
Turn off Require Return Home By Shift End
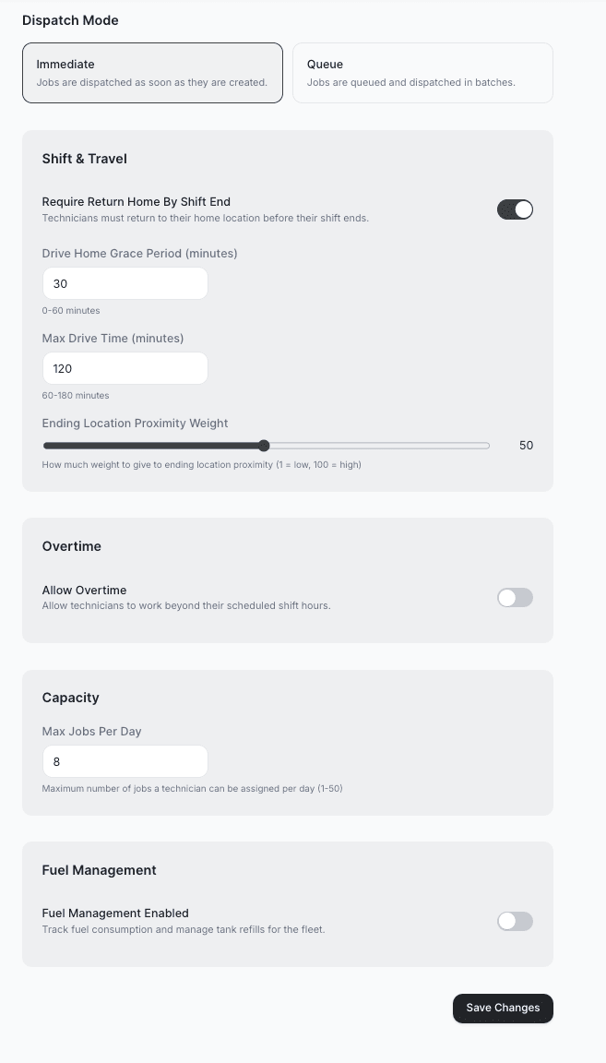coord(515,209)
